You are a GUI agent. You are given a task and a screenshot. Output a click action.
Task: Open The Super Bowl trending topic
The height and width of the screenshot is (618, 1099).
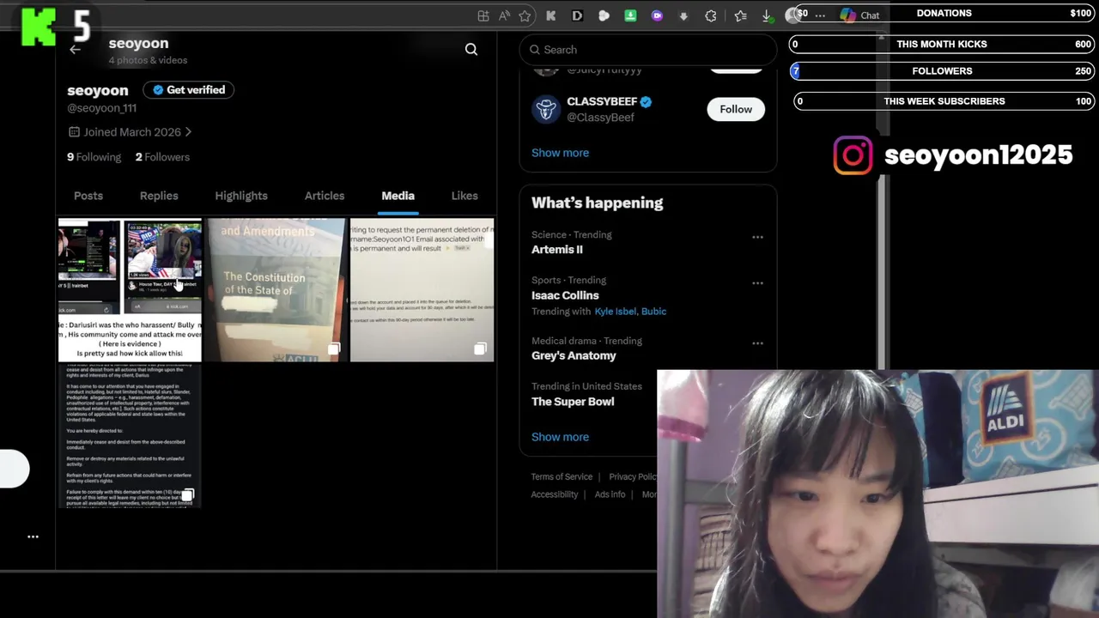pyautogui.click(x=573, y=402)
